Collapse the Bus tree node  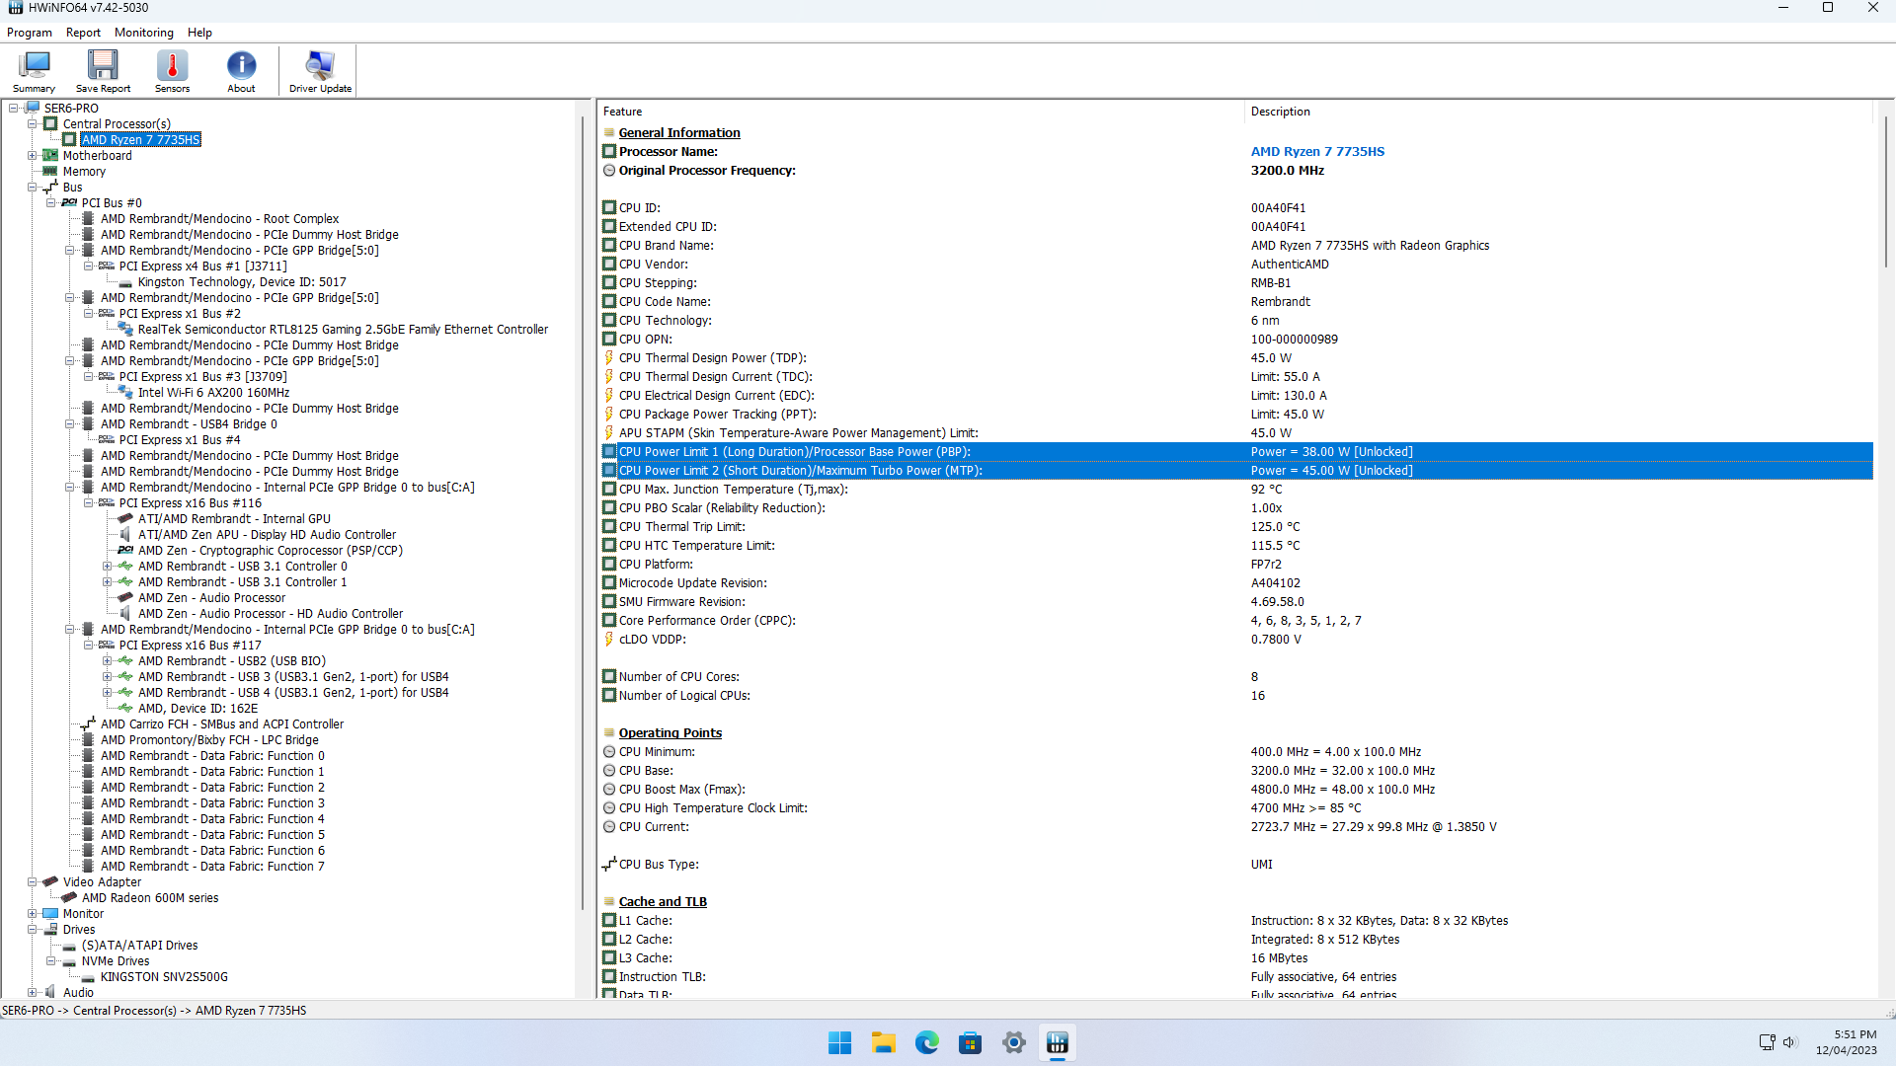point(33,188)
